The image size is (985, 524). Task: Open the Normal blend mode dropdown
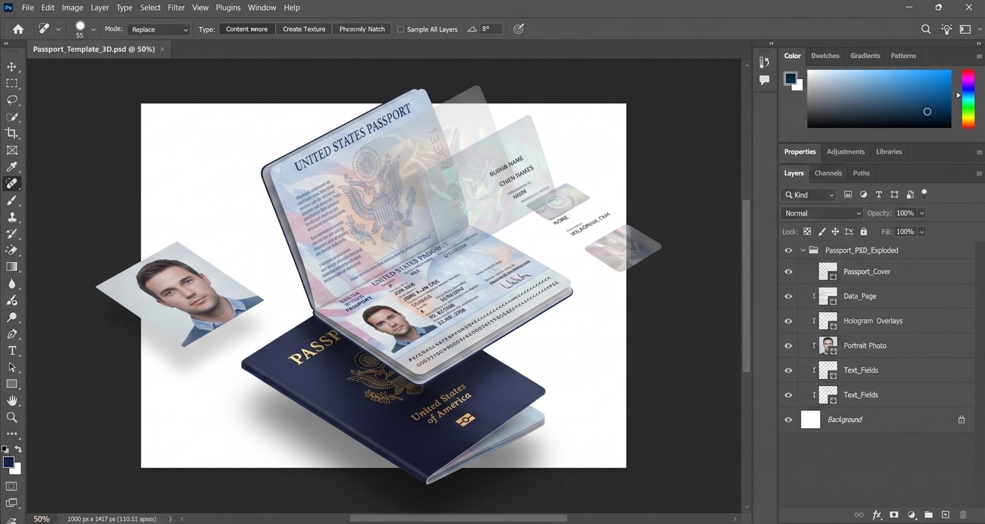coord(822,213)
